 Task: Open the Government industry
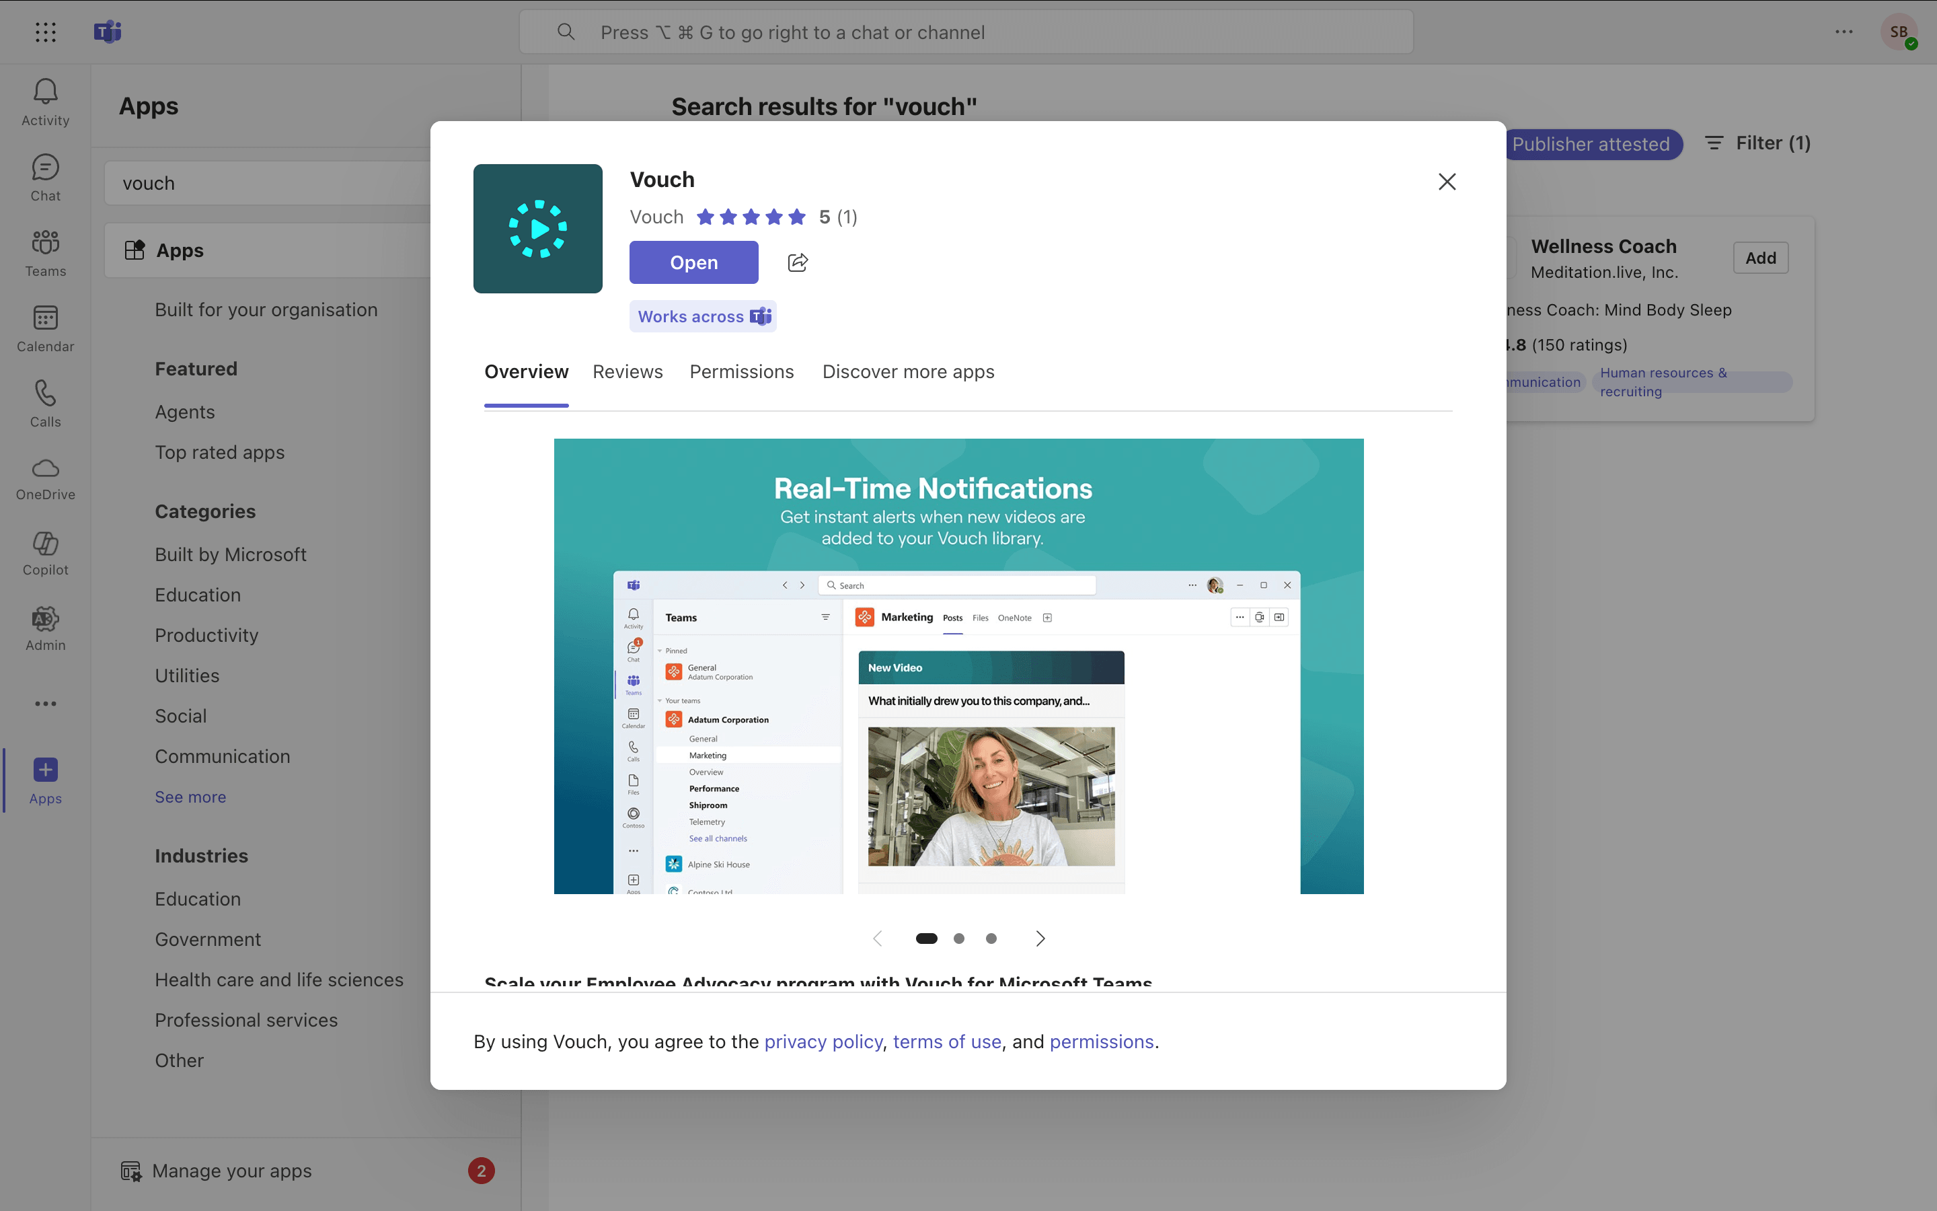207,939
